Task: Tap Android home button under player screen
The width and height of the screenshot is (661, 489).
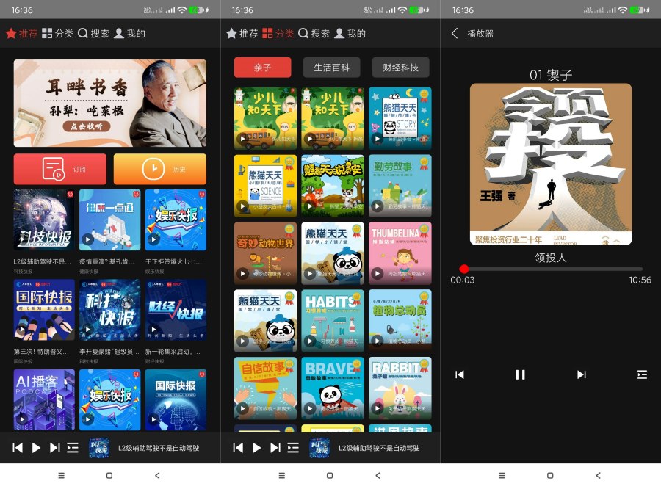Action: point(550,476)
